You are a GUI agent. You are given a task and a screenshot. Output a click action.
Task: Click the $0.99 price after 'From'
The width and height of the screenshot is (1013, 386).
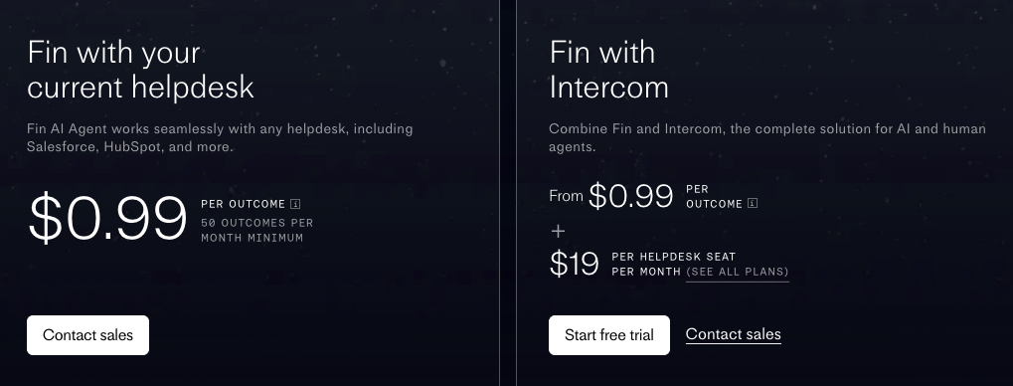(630, 196)
